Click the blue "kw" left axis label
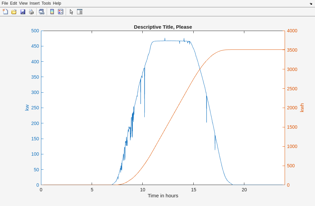 [x=27, y=107]
